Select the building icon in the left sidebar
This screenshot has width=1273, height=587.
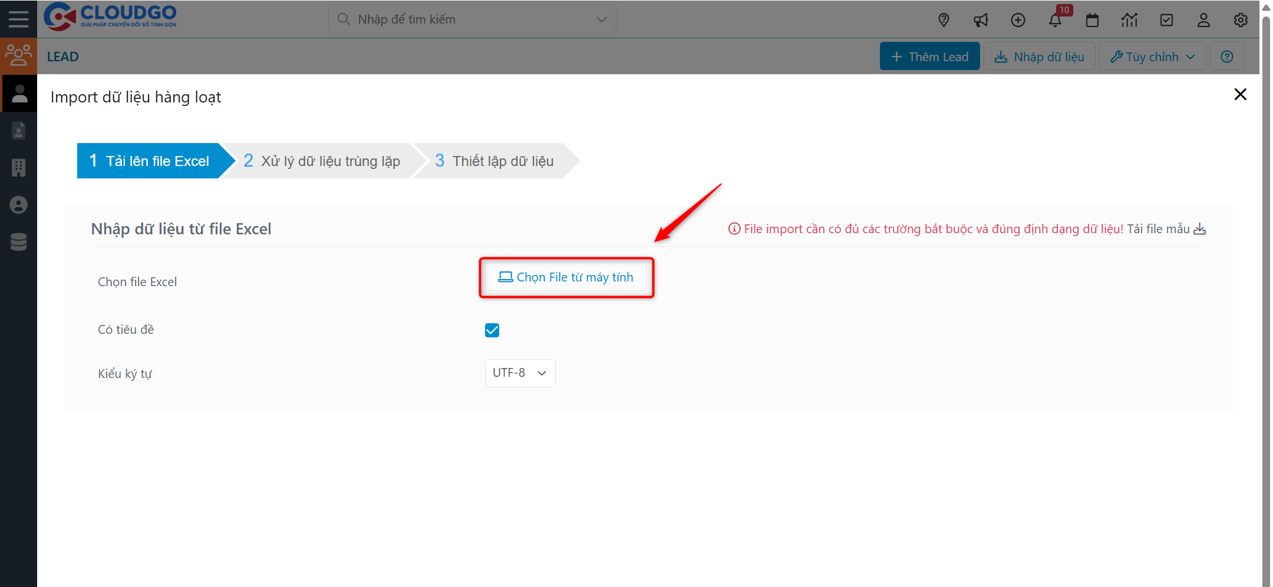tap(18, 167)
